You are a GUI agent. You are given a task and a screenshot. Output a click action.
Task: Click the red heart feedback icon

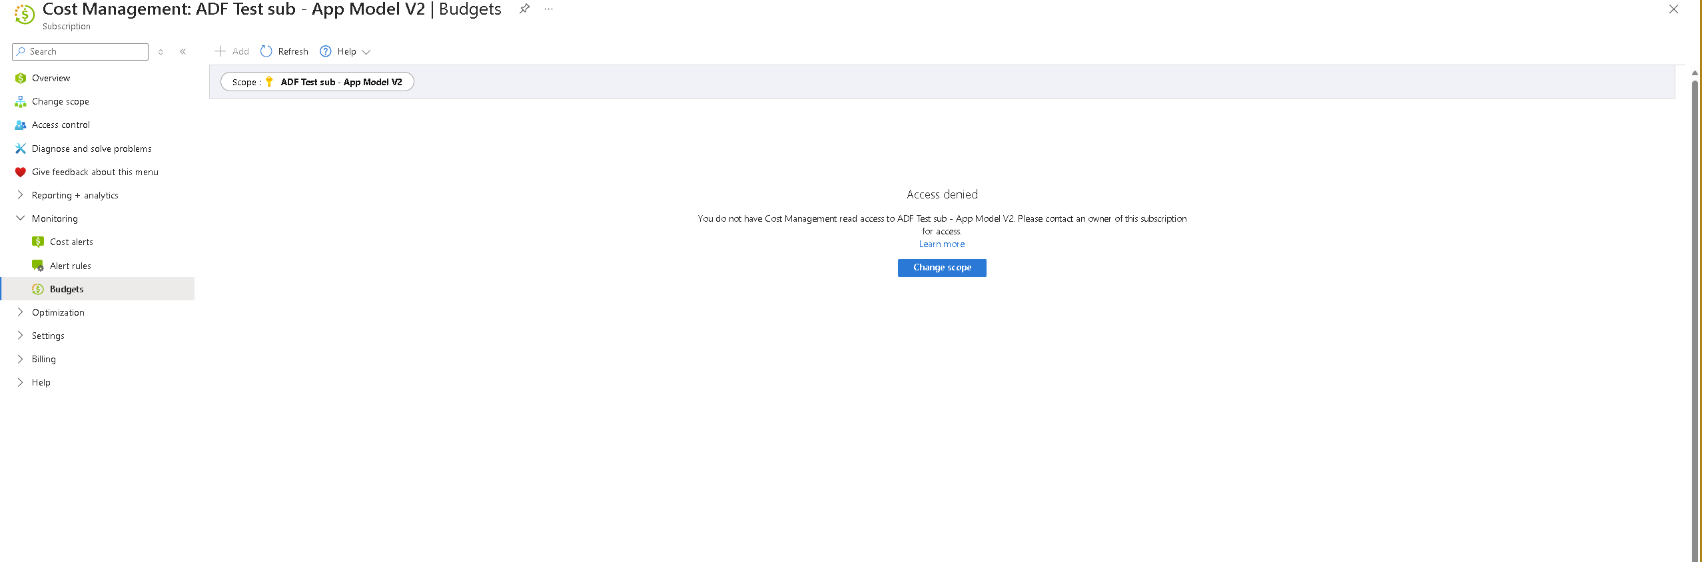(x=21, y=172)
